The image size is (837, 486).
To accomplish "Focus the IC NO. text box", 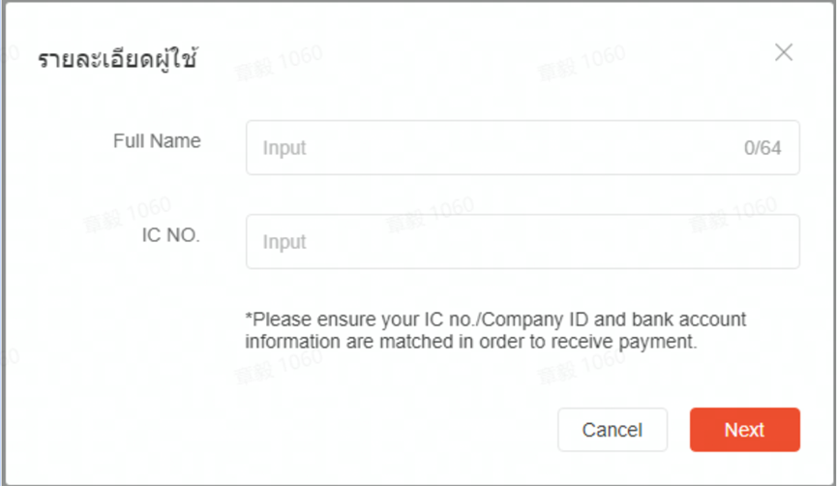I will pyautogui.click(x=523, y=242).
